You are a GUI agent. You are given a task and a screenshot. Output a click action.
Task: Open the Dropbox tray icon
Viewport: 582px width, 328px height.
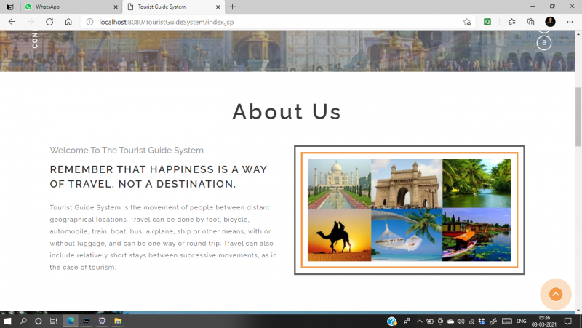pos(482,321)
